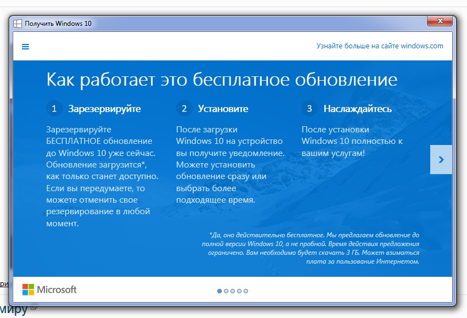
Task: Open the link «Узнайте больше на сайте windows.com»
Action: (380, 46)
